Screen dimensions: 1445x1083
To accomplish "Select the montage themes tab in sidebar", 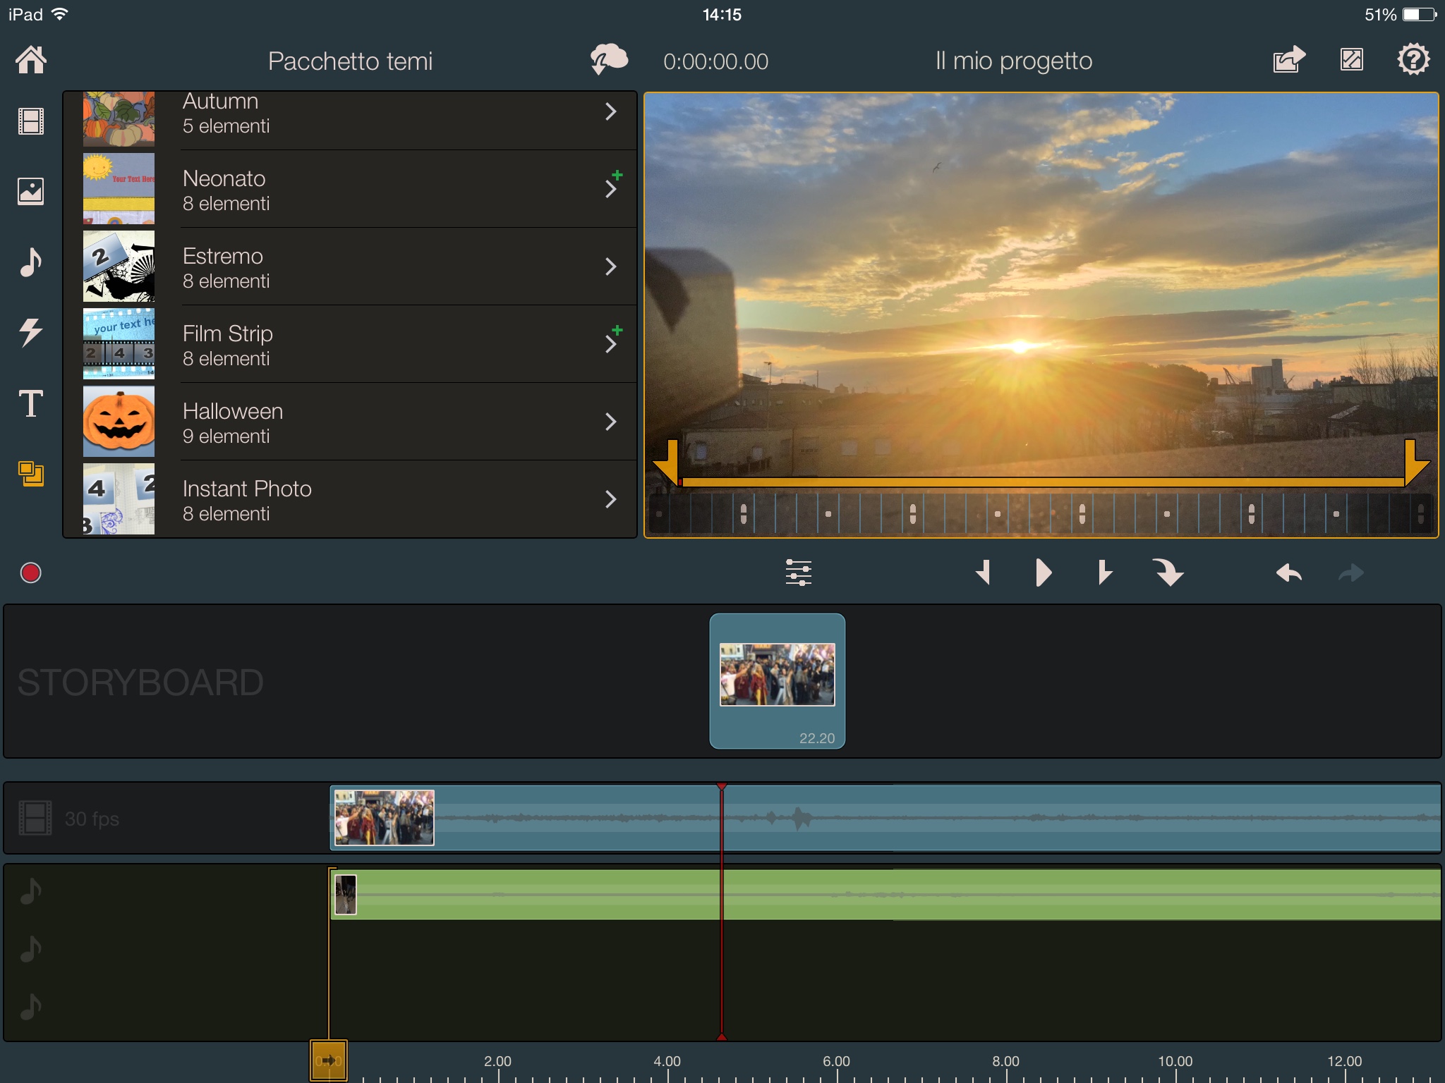I will click(x=31, y=474).
